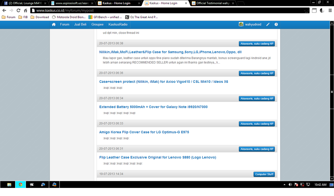This screenshot has width=334, height=196.
Task: Open the half-moon extension icon
Action: click(x=322, y=11)
